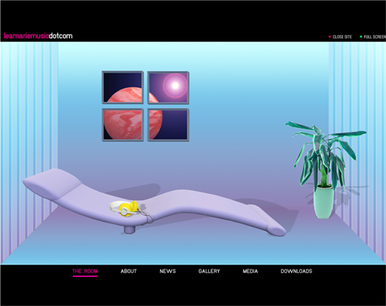Click the pink dot beside Close Site
This screenshot has height=306, width=386.
[x=330, y=37]
